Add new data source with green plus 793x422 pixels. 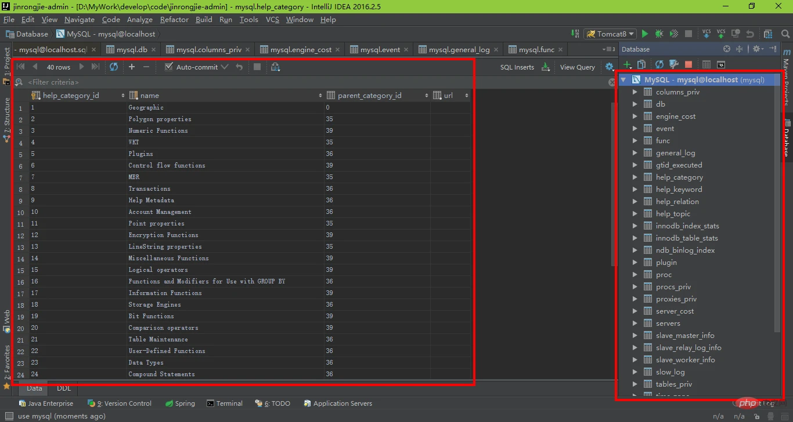(x=627, y=64)
